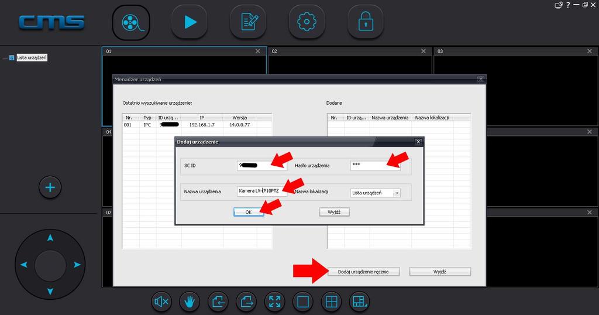Click the switch user icon at top right
The image size is (599, 315).
point(559,5)
